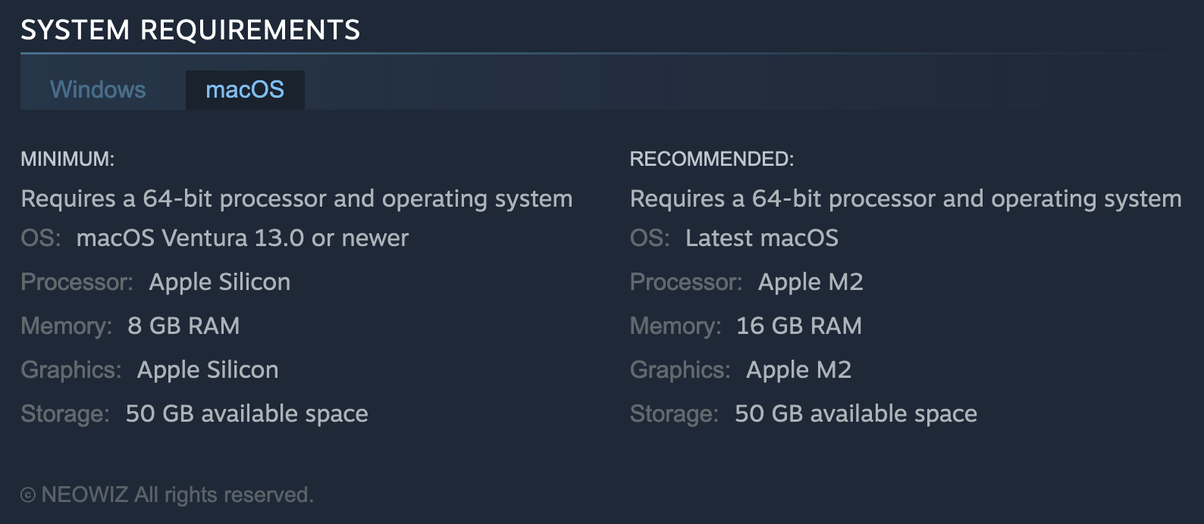Click recommended Storage '50 GB available space'
This screenshot has width=1204, height=524.
click(856, 413)
